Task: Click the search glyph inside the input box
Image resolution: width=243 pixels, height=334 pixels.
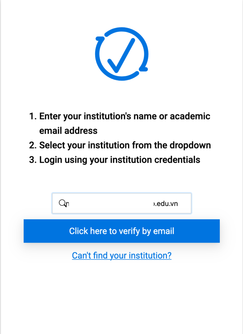Action: 63,203
